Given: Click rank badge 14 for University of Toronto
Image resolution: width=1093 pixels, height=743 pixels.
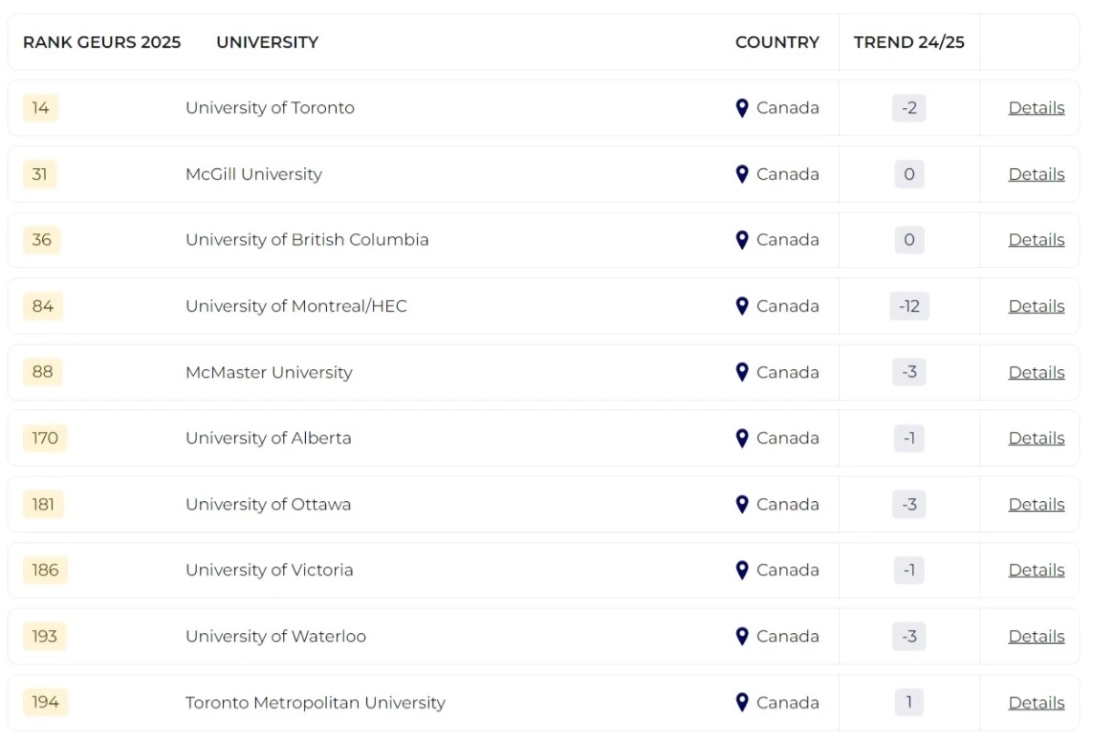Looking at the screenshot, I should 40,108.
